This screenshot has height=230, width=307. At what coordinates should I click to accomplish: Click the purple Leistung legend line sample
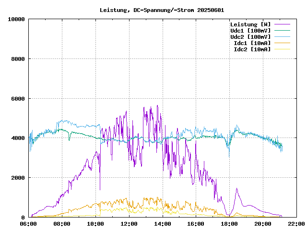[283, 24]
